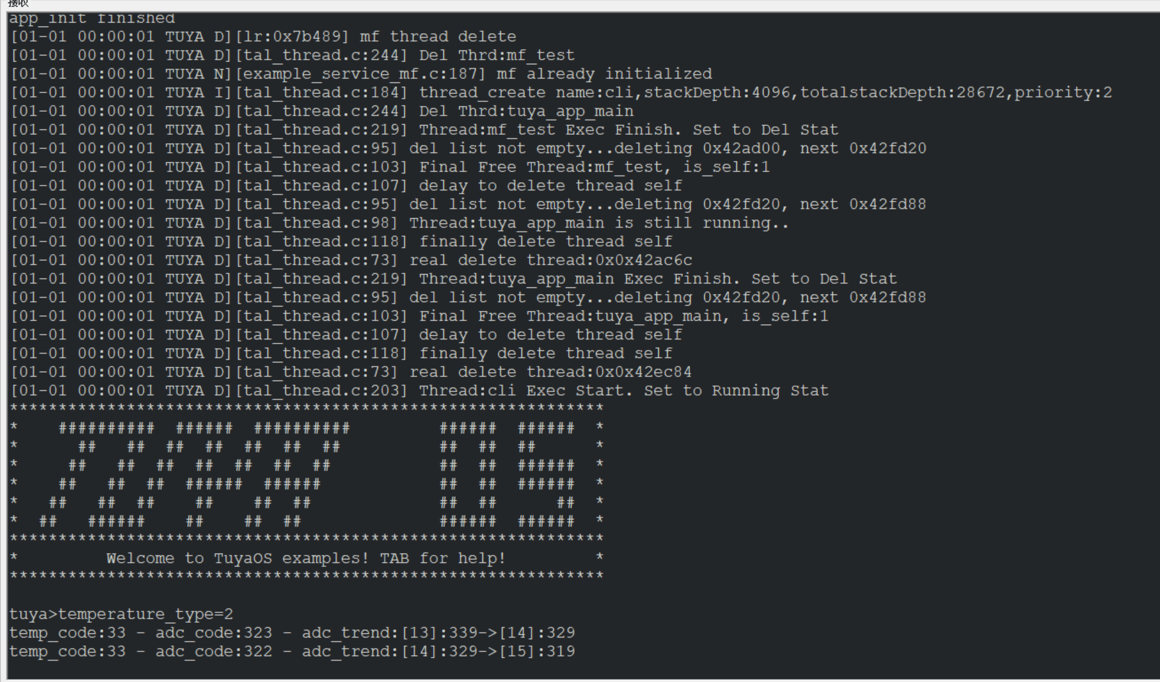Click 'Thread:mf_test Exec Finish' log line
The height and width of the screenshot is (682, 1160).
(x=424, y=130)
